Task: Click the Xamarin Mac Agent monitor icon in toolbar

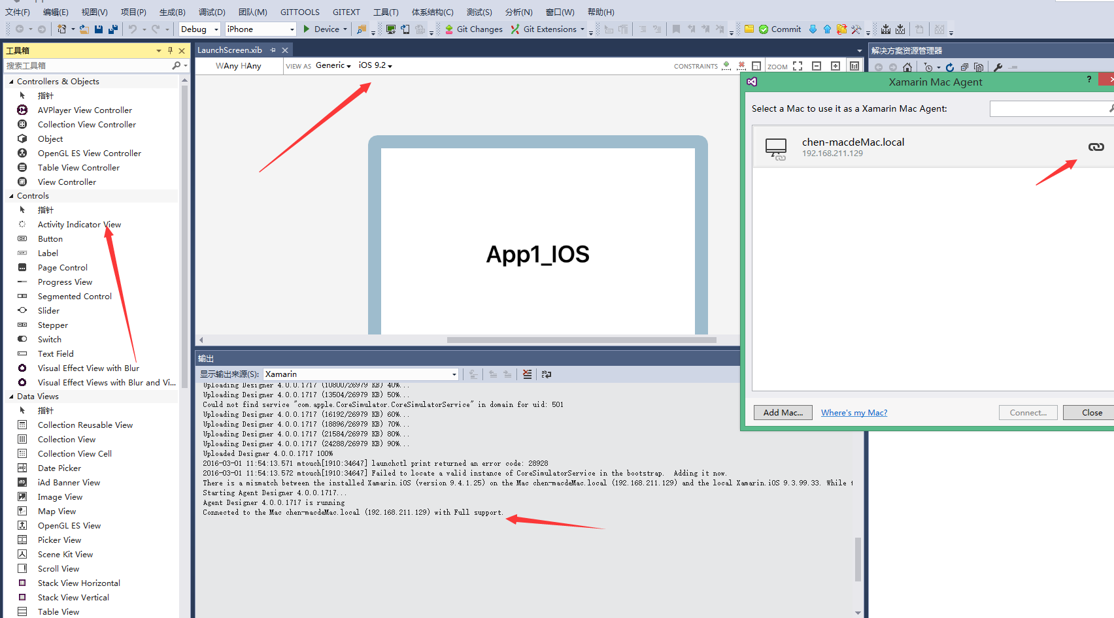Action: 390,29
